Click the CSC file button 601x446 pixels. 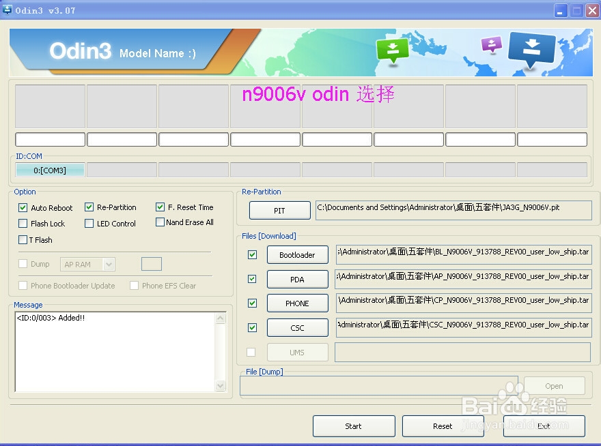click(x=298, y=328)
